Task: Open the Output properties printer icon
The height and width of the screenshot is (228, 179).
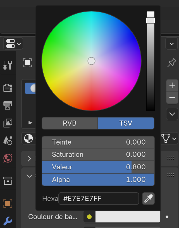Action: tap(8, 105)
